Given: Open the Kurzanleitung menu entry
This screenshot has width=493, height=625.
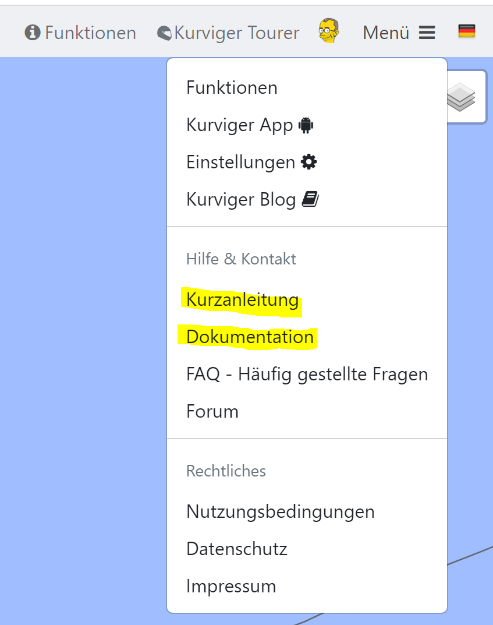Looking at the screenshot, I should (x=242, y=300).
